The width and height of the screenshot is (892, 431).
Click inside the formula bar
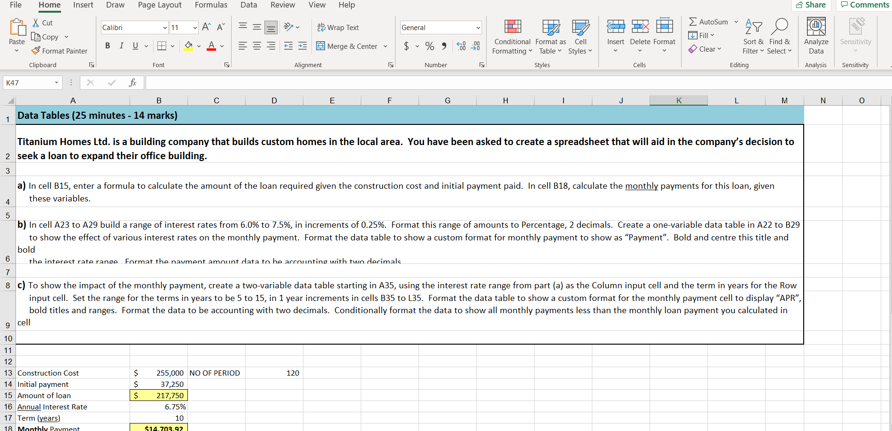pyautogui.click(x=329, y=82)
